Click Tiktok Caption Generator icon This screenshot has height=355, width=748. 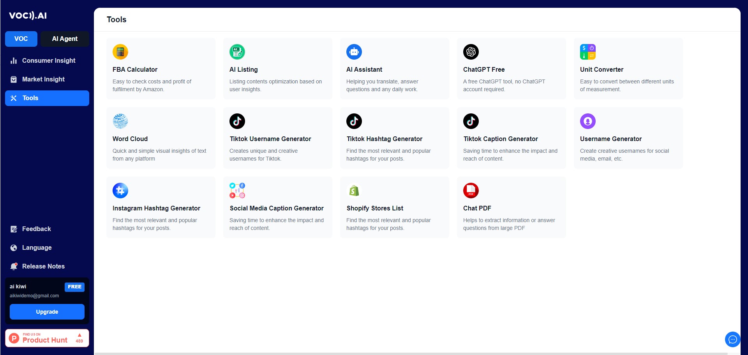tap(471, 121)
